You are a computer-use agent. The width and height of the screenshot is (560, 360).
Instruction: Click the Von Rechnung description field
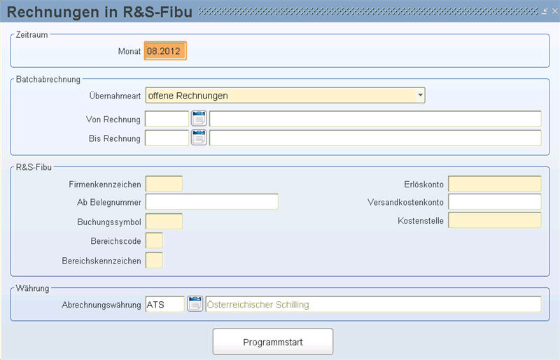coord(375,119)
